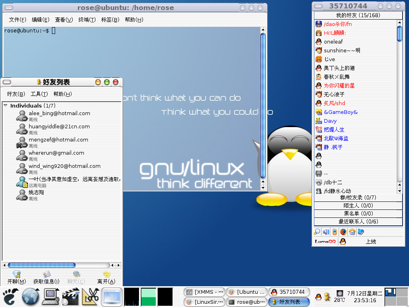Switch to the 35710744 taskbar window
The width and height of the screenshot is (409, 307).
289,292
